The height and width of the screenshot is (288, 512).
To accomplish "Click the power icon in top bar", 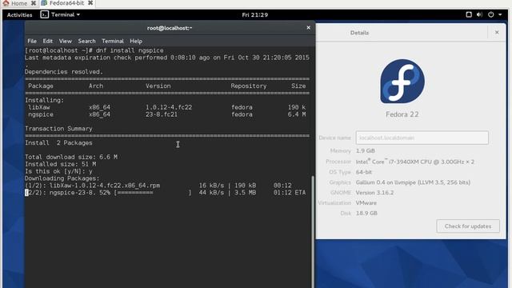I will (x=490, y=14).
